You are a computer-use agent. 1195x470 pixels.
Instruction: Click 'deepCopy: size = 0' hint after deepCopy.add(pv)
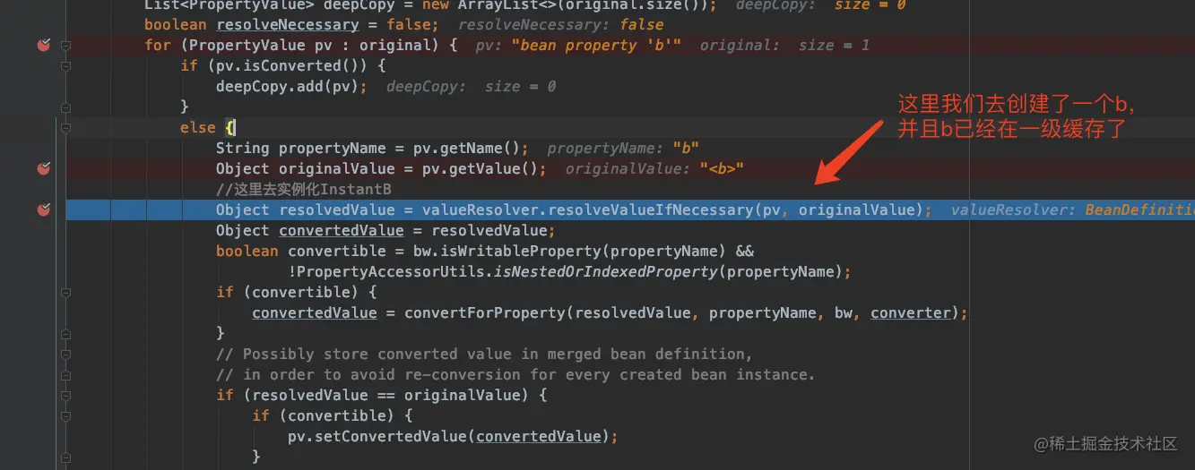click(x=472, y=86)
